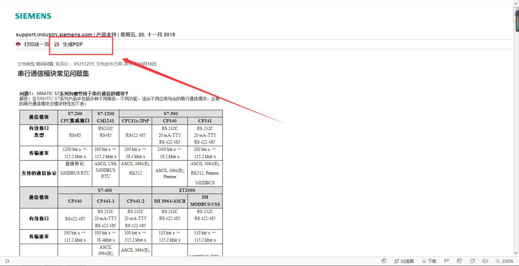Click the scrollbar up arrow

tap(516, 3)
